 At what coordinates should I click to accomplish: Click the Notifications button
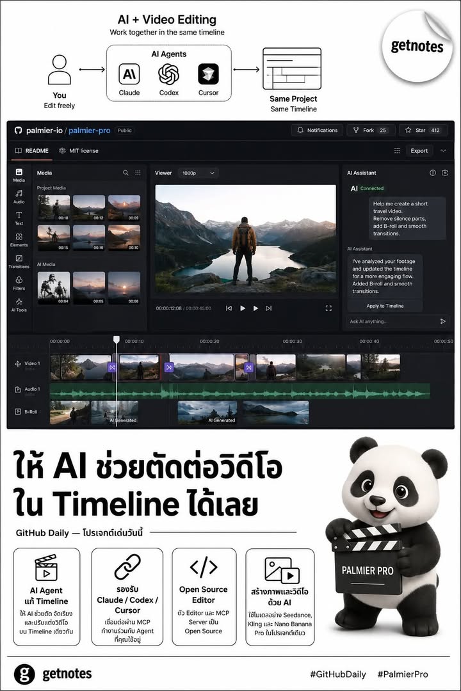pos(317,130)
